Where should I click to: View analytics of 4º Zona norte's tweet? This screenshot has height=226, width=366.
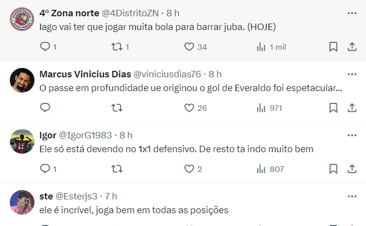[x=262, y=47]
